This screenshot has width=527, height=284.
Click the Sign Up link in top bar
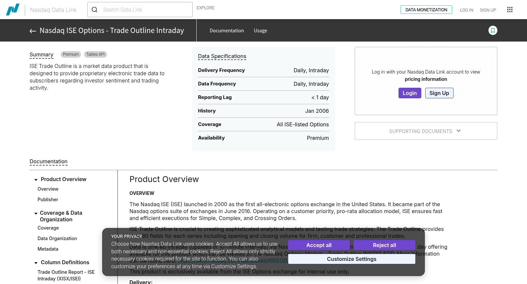[x=488, y=10]
